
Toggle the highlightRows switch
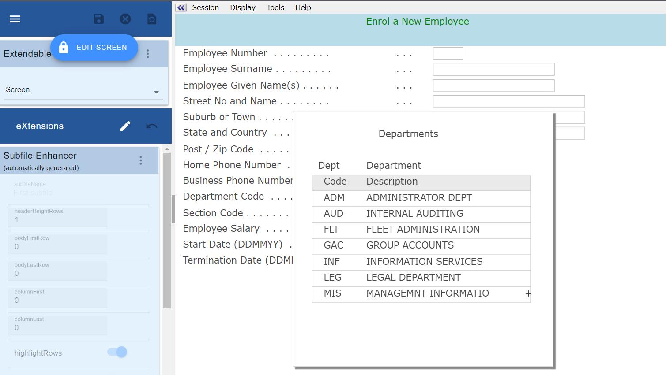117,352
